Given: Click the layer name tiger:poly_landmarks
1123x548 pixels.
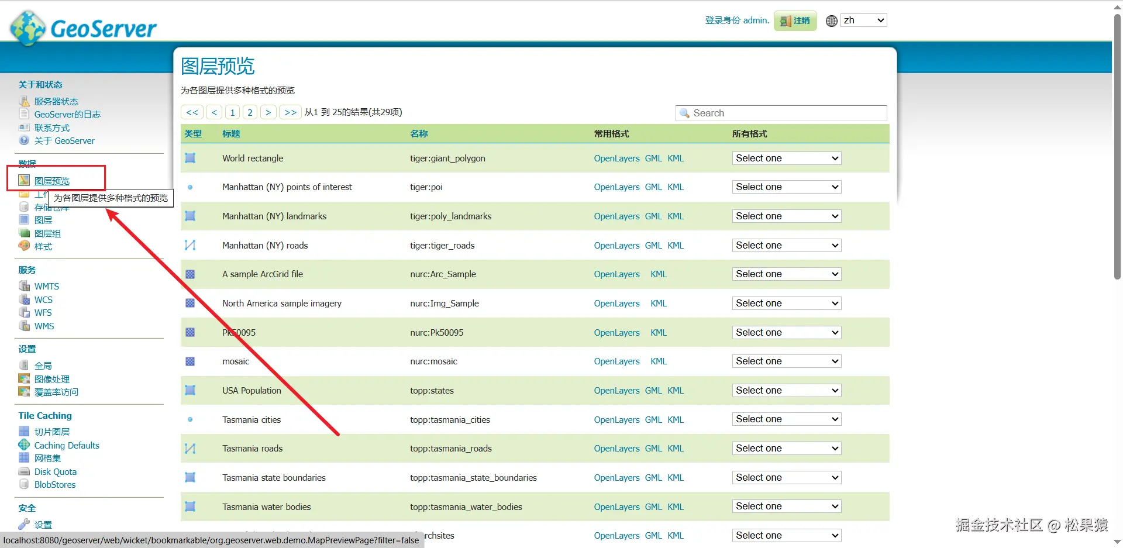Looking at the screenshot, I should 450,216.
